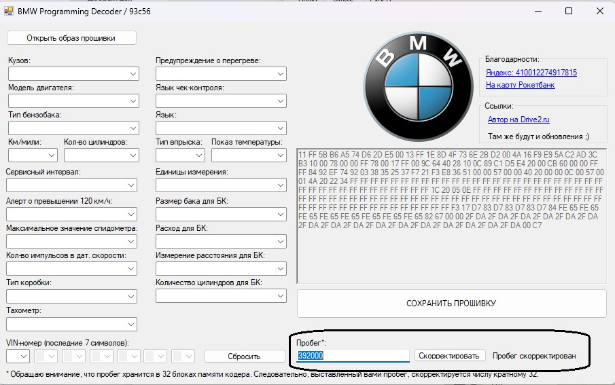
Task: Click the Скорректировать button
Action: click(x=449, y=356)
